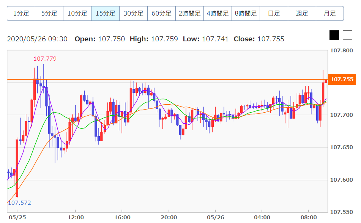Screen dimensions: 361x223
Task: Choose the 4時間足 chart tab
Action: click(218, 14)
